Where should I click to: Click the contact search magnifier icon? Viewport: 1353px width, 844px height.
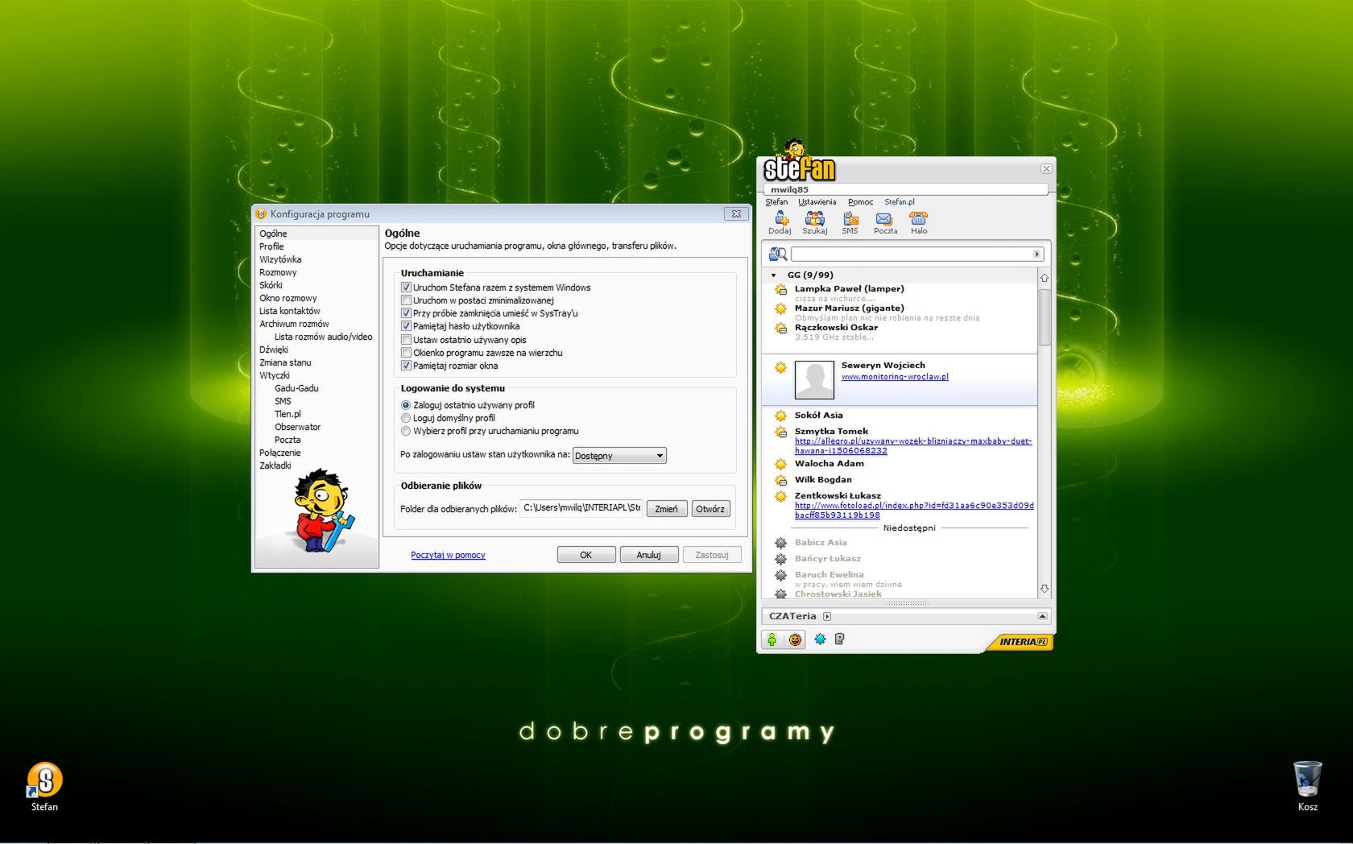pyautogui.click(x=777, y=254)
